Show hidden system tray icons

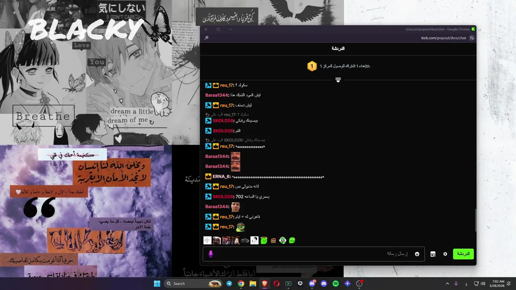447,284
